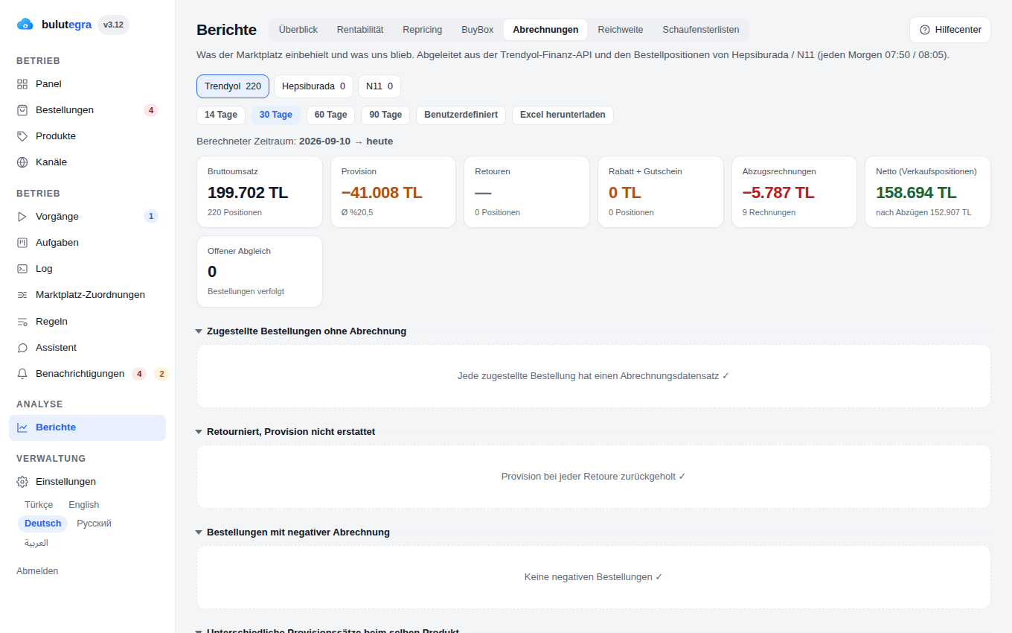Click the Hilfecenter question mark icon
The width and height of the screenshot is (1012, 633).
click(925, 30)
